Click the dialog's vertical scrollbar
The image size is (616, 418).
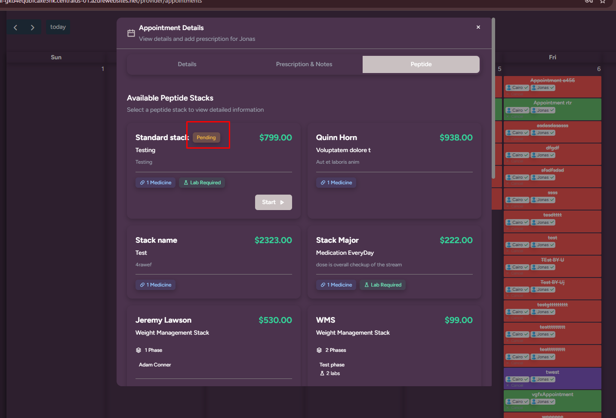493,99
